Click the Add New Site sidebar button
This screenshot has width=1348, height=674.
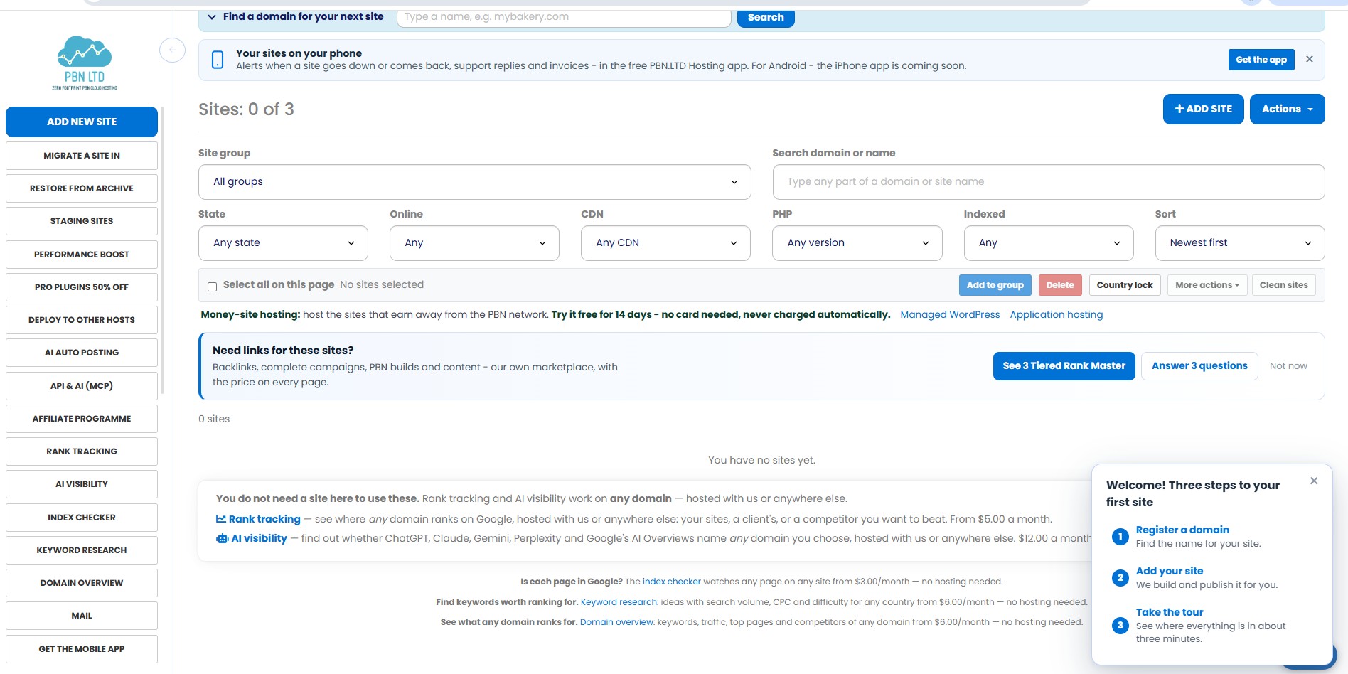point(82,122)
